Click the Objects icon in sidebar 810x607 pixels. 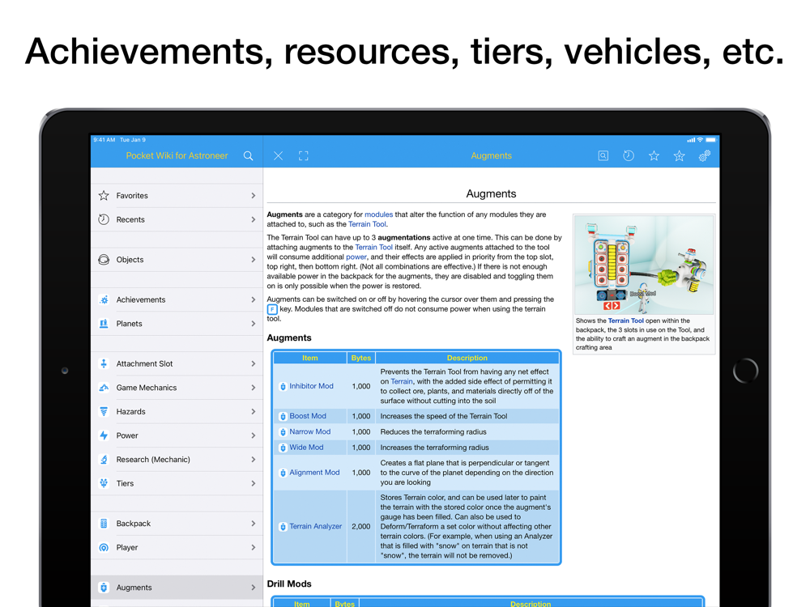(104, 260)
